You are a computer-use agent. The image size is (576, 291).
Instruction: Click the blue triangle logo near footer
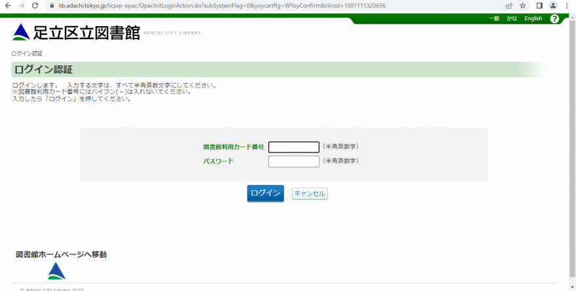click(x=56, y=271)
